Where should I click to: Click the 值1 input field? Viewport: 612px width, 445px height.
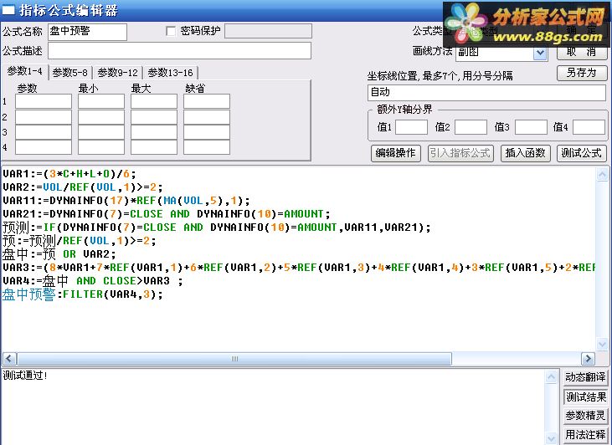[x=411, y=127]
